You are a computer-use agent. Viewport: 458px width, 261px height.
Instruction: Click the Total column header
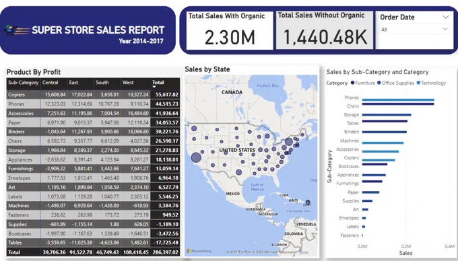click(158, 82)
